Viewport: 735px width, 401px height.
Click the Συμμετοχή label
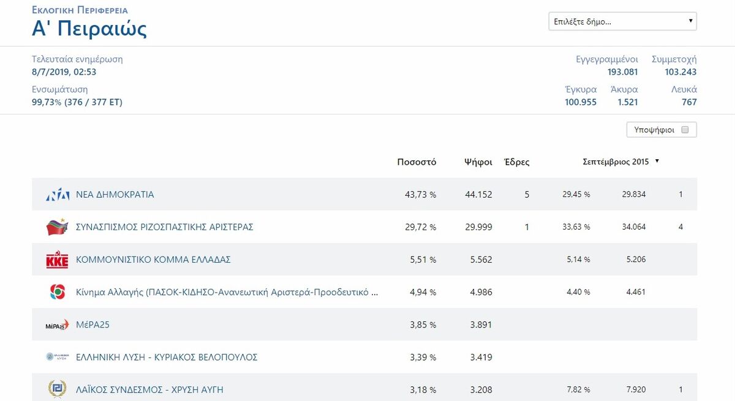click(674, 59)
